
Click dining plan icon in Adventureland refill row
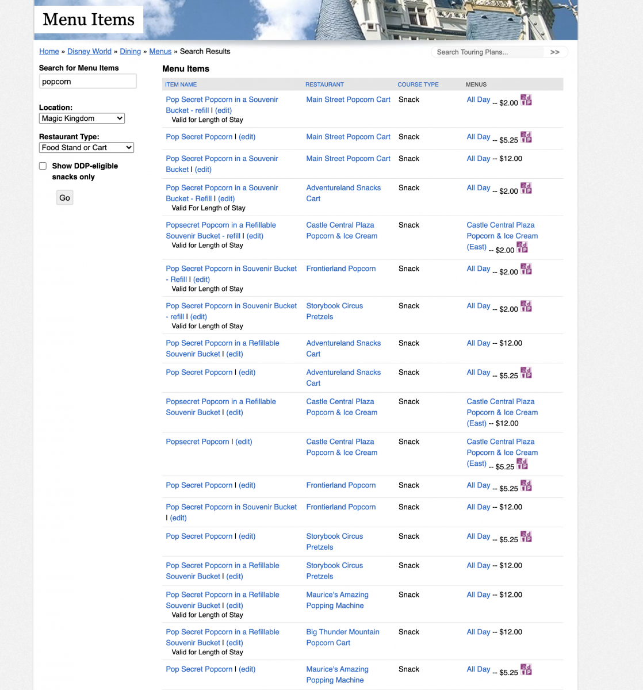pos(526,189)
